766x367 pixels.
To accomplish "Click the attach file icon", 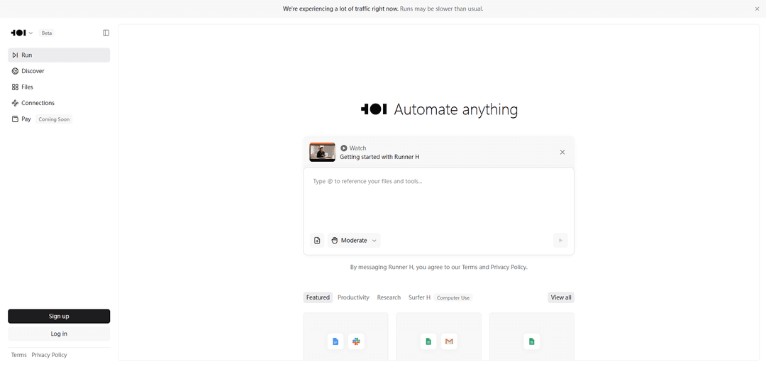I will (317, 241).
